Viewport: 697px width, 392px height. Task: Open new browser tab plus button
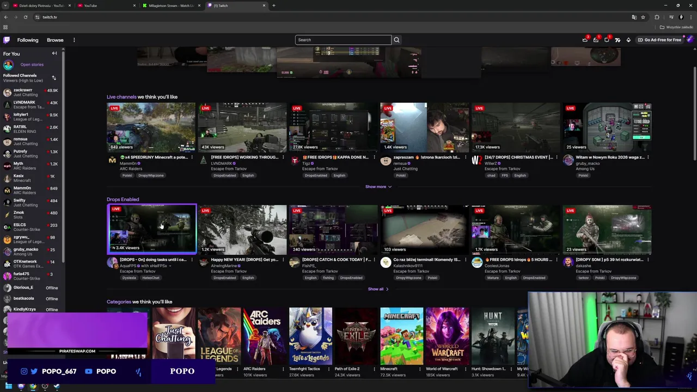coord(274,5)
